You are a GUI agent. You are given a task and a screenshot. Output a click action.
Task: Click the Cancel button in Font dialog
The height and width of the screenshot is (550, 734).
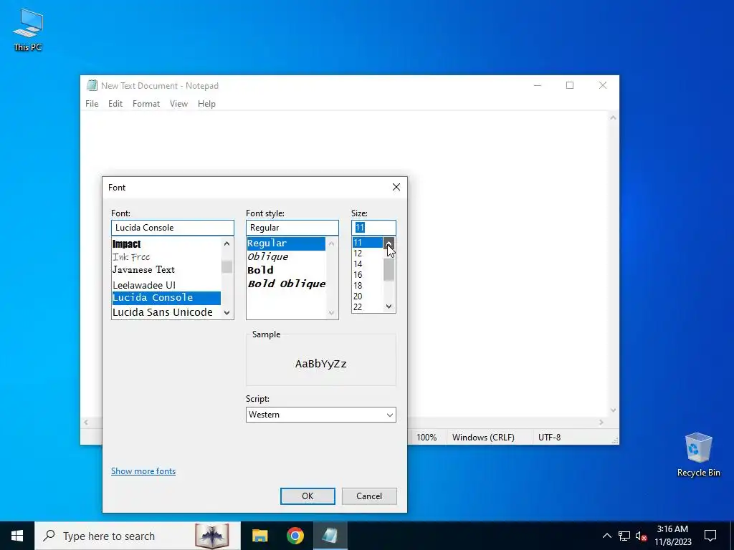(x=369, y=496)
